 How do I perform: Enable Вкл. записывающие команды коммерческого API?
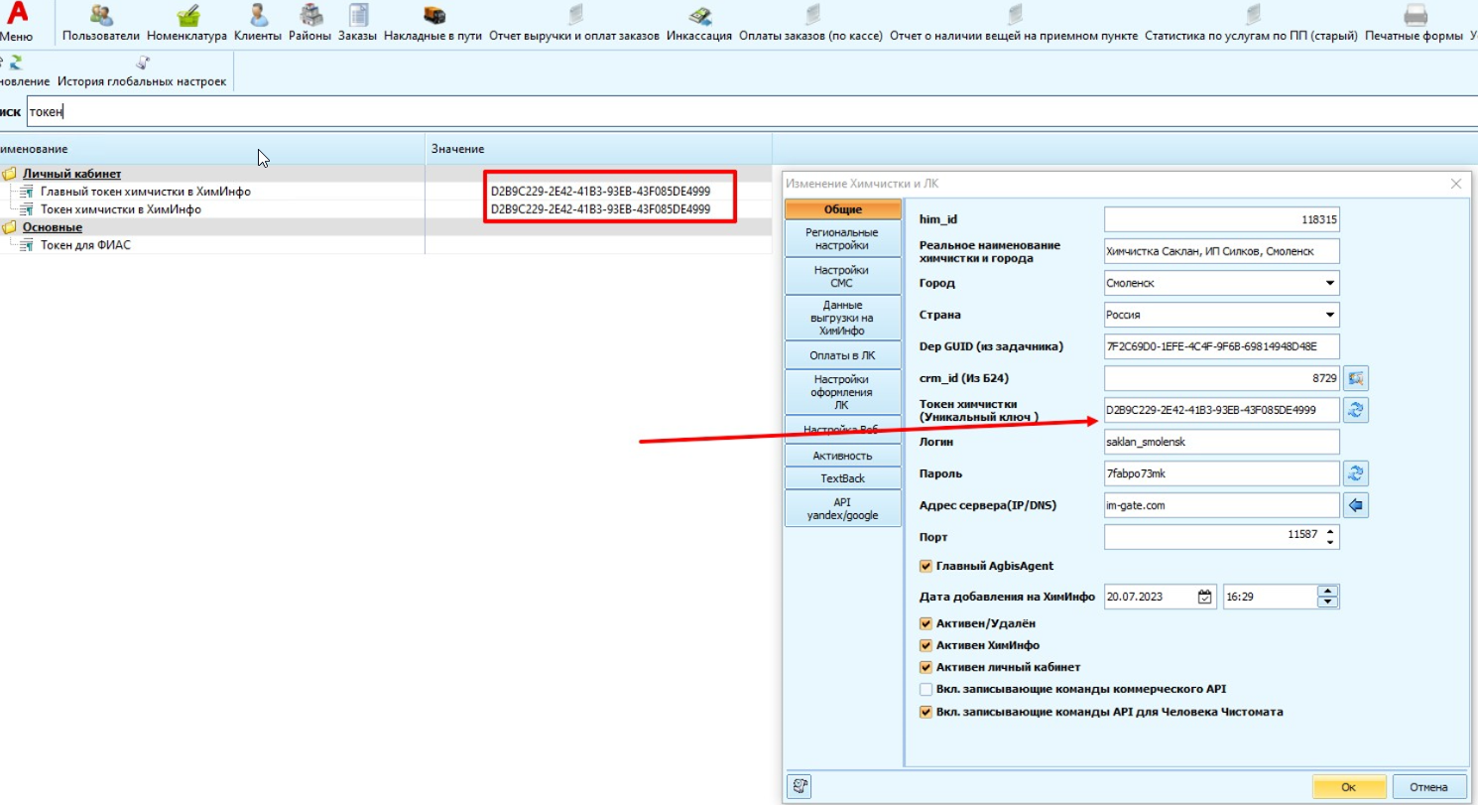pos(926,689)
